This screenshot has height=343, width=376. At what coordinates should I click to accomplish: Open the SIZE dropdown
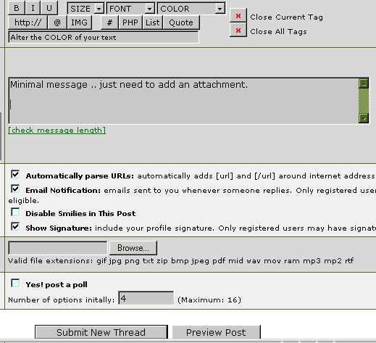(85, 9)
